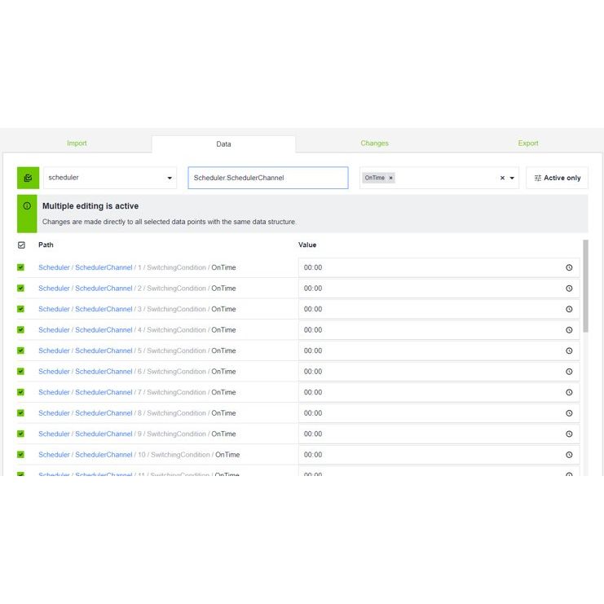Go to the Export tab

[x=527, y=143]
